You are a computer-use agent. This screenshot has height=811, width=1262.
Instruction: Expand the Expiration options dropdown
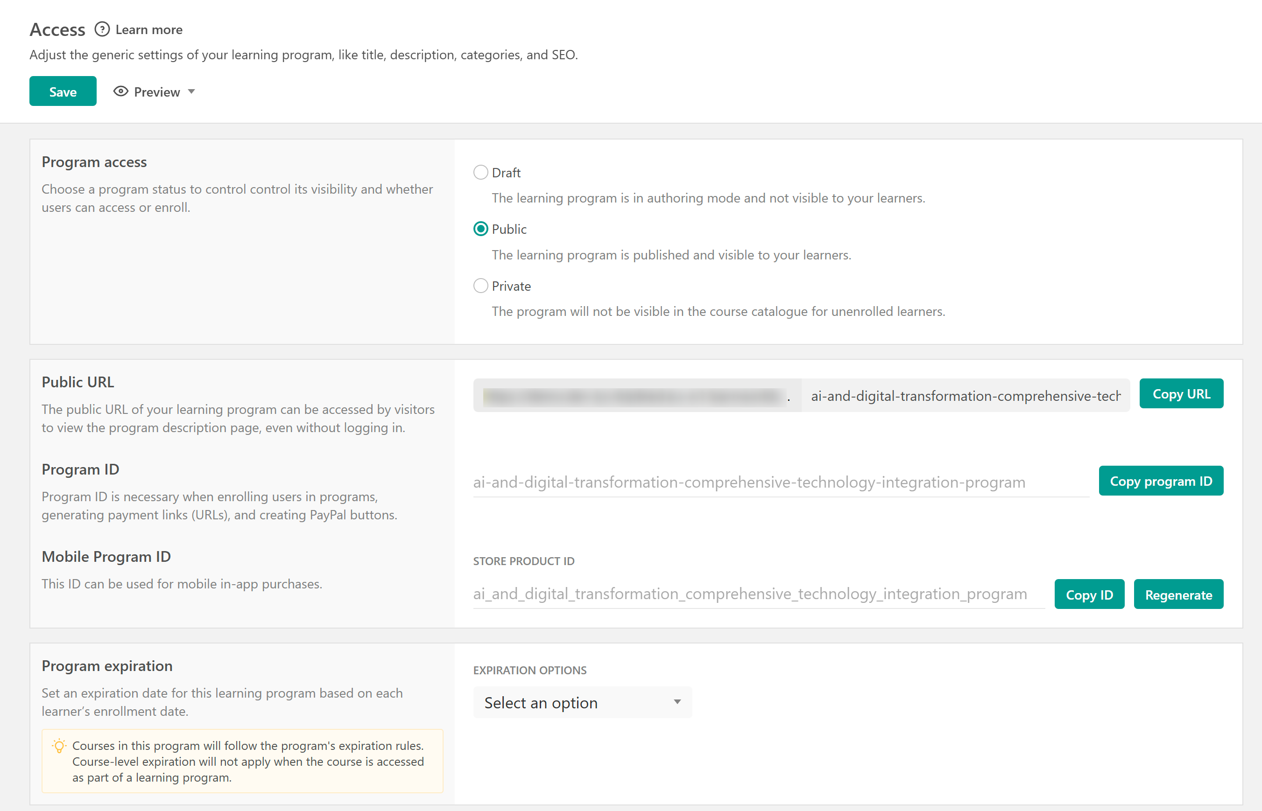[582, 703]
